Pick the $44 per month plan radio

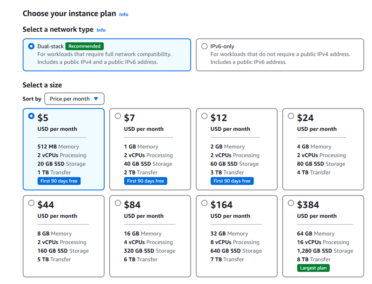tap(31, 203)
